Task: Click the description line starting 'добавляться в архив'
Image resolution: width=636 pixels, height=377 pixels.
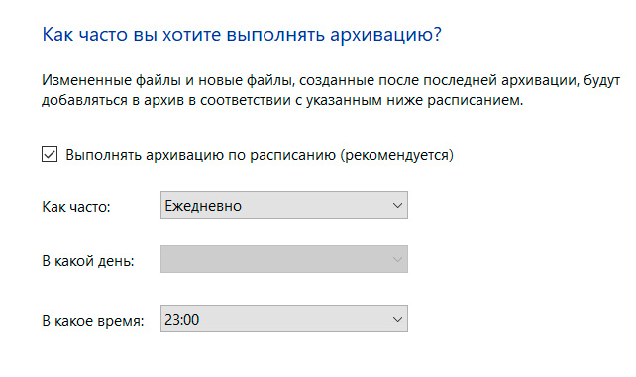Action: pyautogui.click(x=282, y=100)
